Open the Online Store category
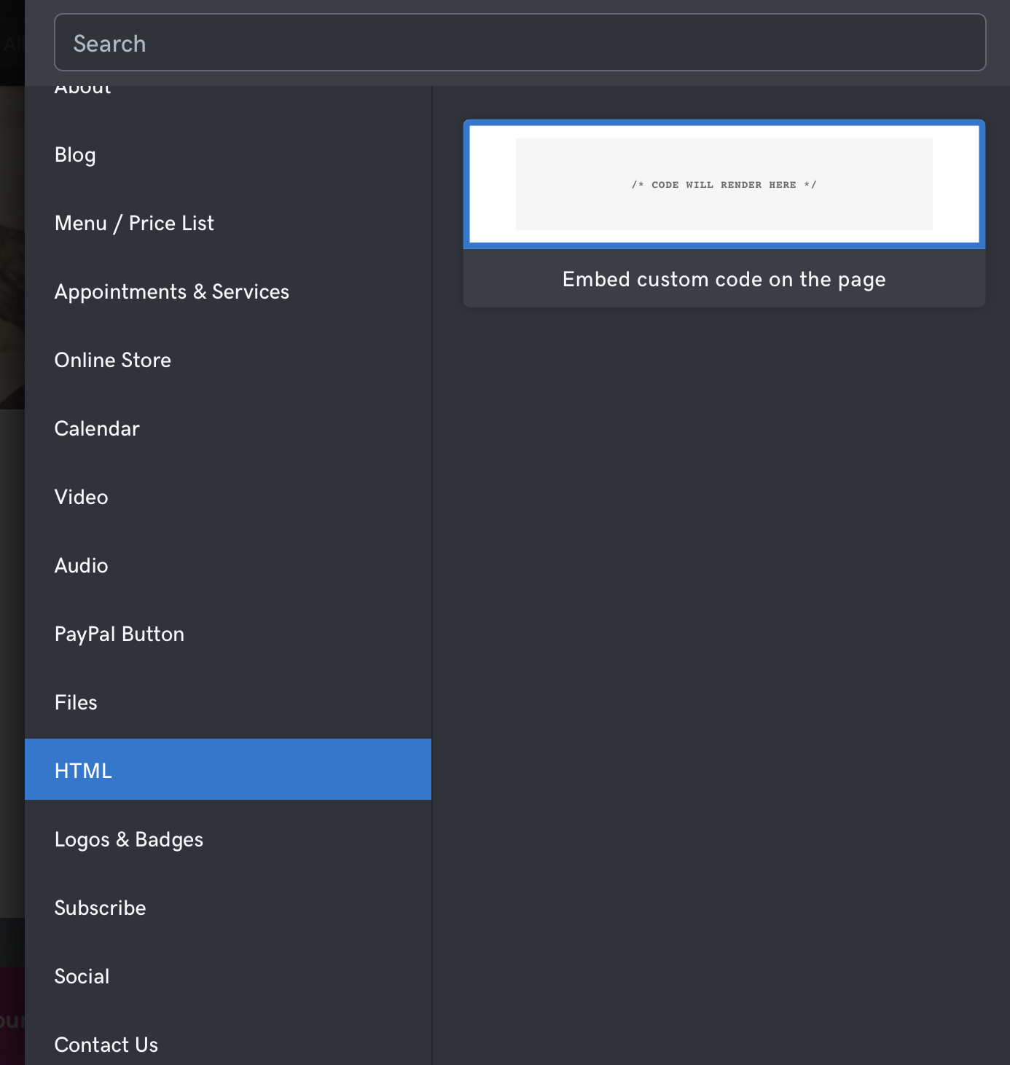 point(112,361)
